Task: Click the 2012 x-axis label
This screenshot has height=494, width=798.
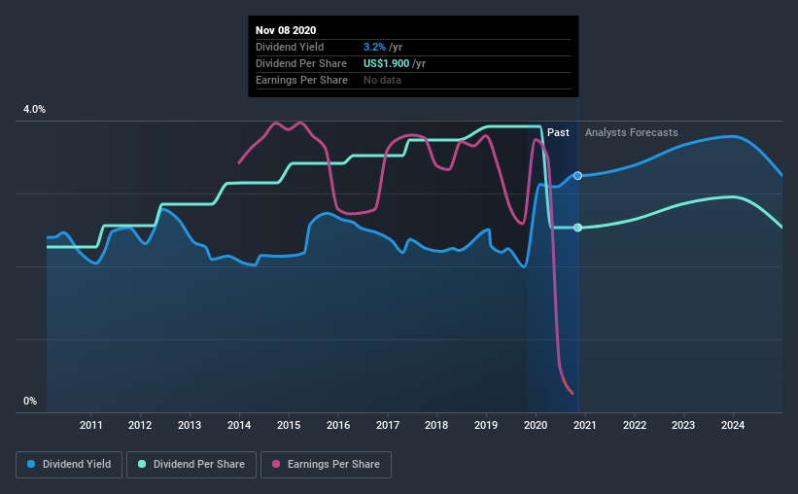Action: [x=140, y=425]
